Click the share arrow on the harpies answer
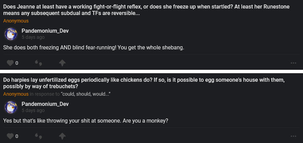 [x=62, y=136]
